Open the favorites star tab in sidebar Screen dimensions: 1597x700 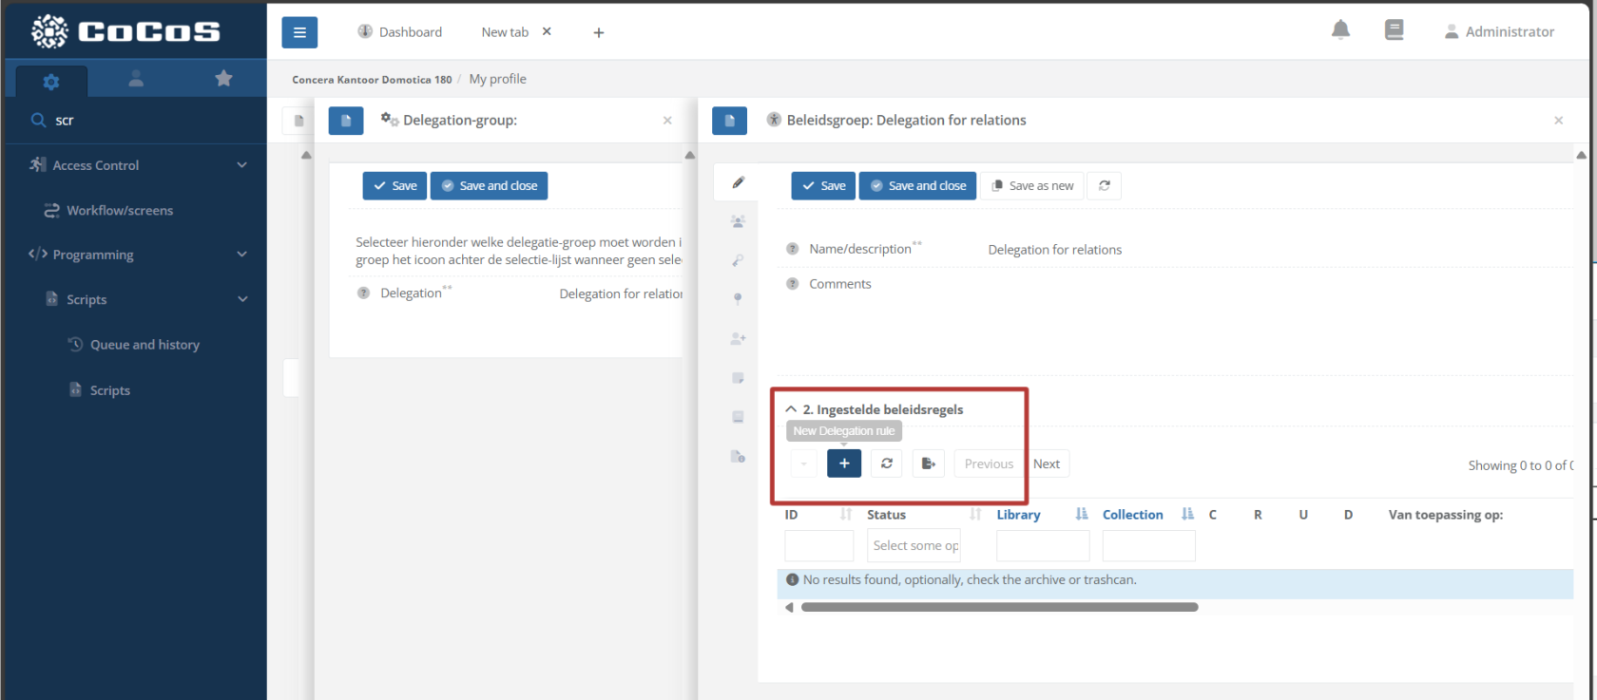click(223, 79)
